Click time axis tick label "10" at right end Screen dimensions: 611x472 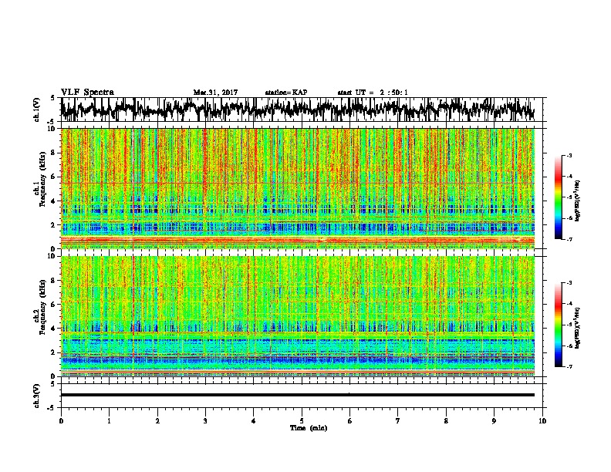(x=542, y=421)
